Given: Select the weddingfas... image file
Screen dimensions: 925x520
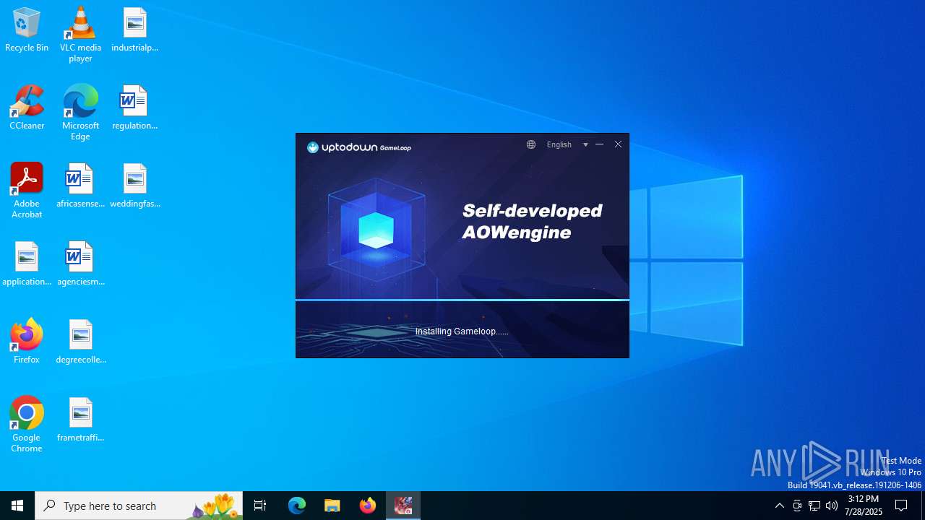Looking at the screenshot, I should tap(134, 186).
